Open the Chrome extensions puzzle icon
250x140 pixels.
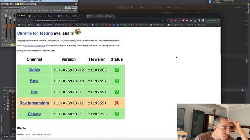click(x=191, y=21)
